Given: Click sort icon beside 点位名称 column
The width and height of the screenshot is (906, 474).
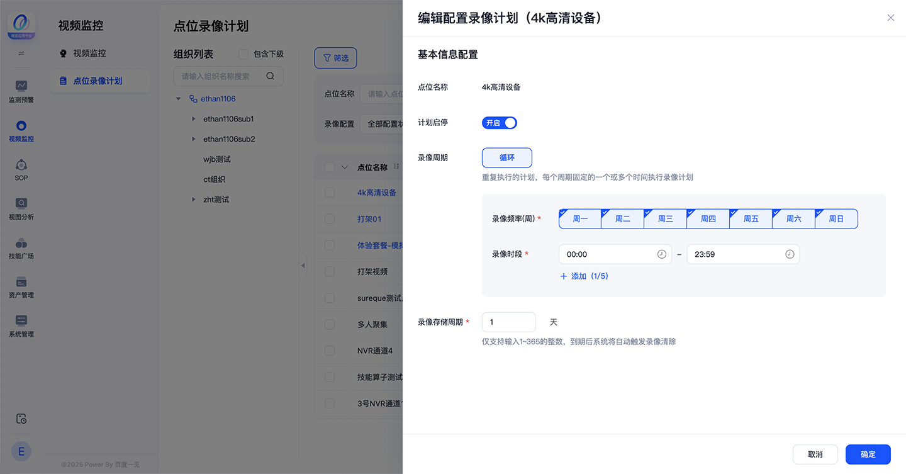Looking at the screenshot, I should pyautogui.click(x=396, y=167).
